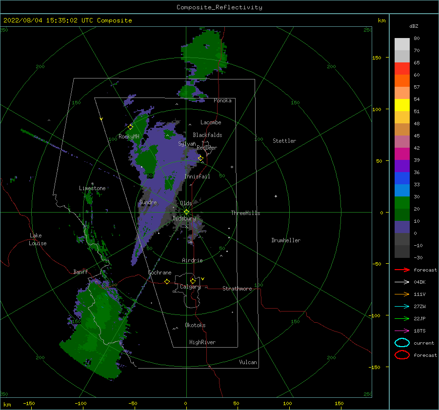The height and width of the screenshot is (410, 439).
Task: Click the dBZ legend heading
Action: [414, 26]
